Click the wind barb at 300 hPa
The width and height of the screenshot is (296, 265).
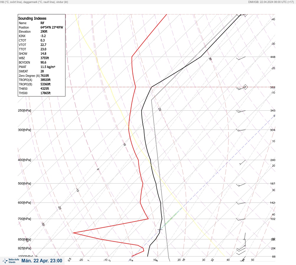241,130
